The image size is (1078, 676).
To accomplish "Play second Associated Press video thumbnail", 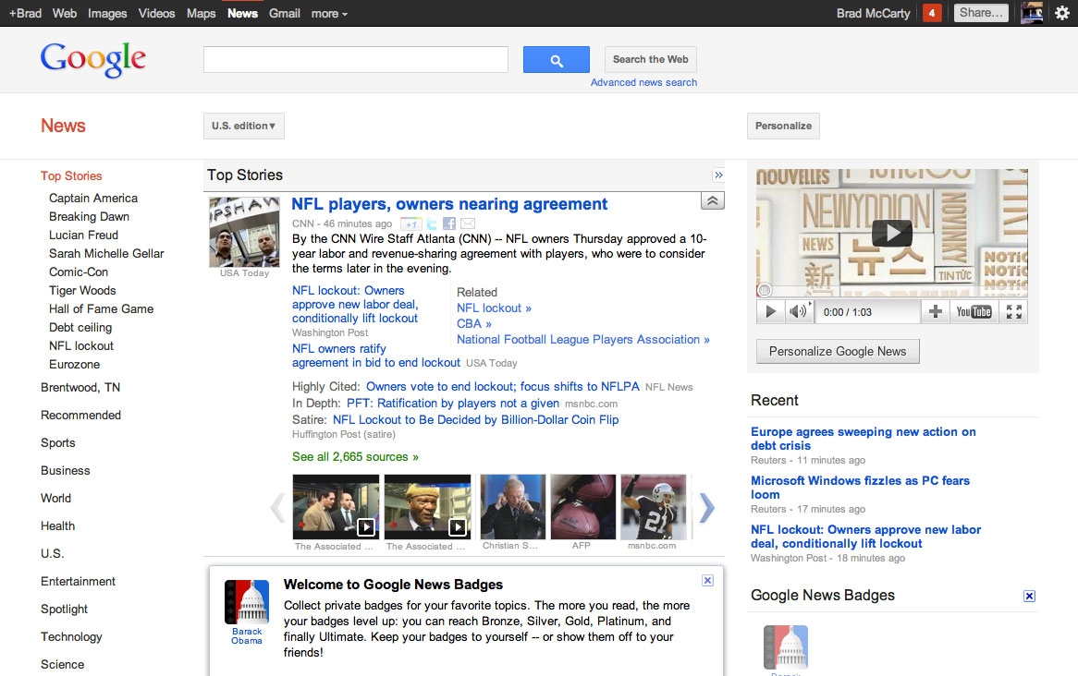I will pos(428,507).
